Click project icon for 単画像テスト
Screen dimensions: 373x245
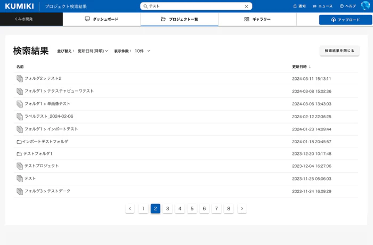(20, 104)
